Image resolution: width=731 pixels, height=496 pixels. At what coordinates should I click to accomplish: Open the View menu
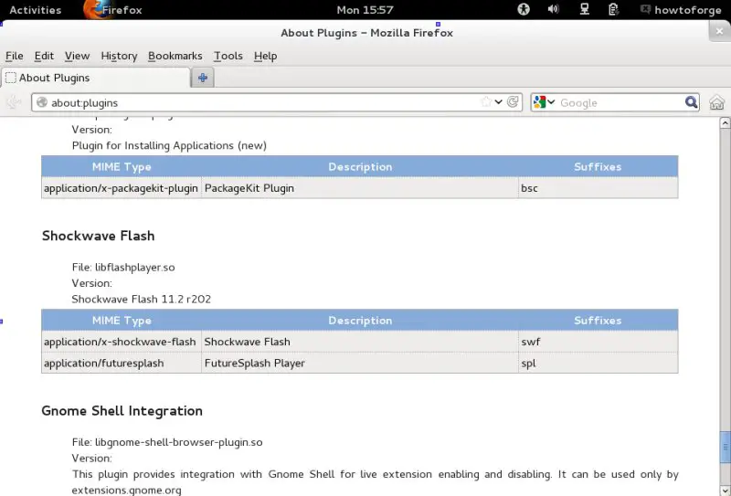77,56
